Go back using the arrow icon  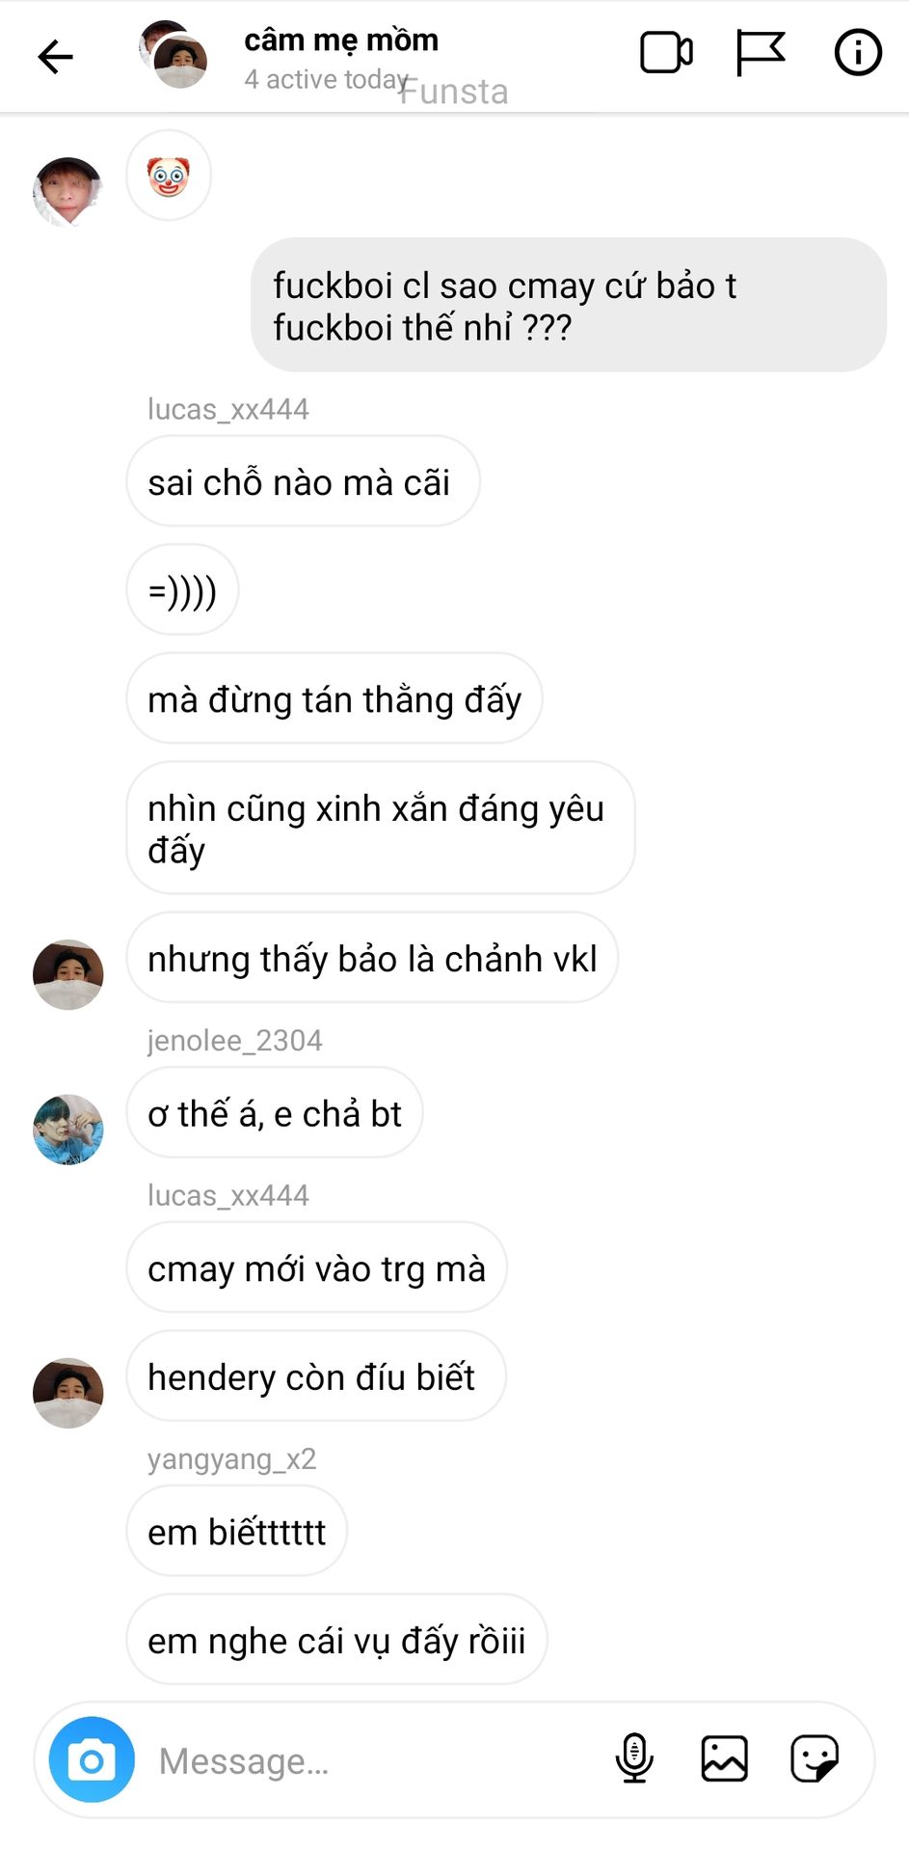(55, 57)
